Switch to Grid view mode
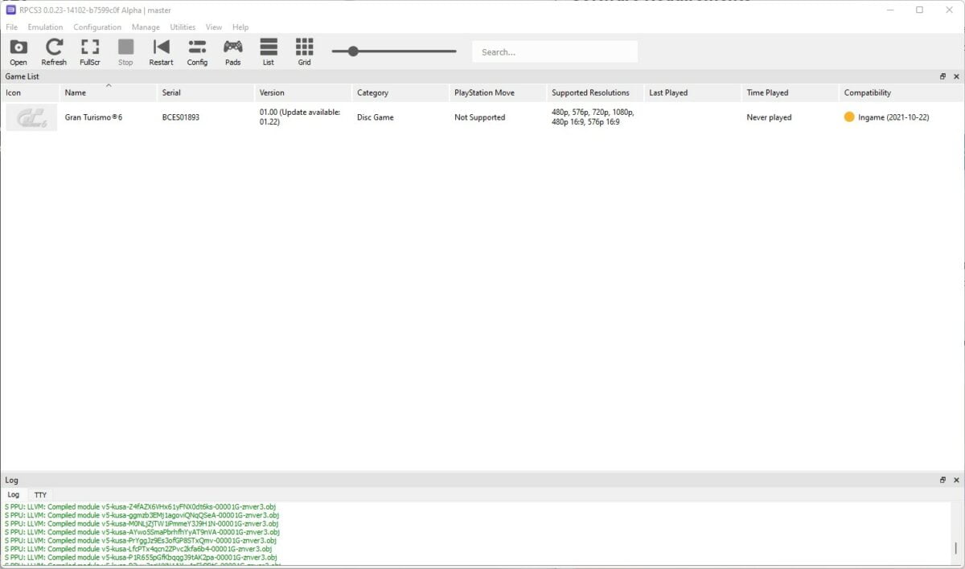Viewport: 965px width, 569px height. pos(304,48)
